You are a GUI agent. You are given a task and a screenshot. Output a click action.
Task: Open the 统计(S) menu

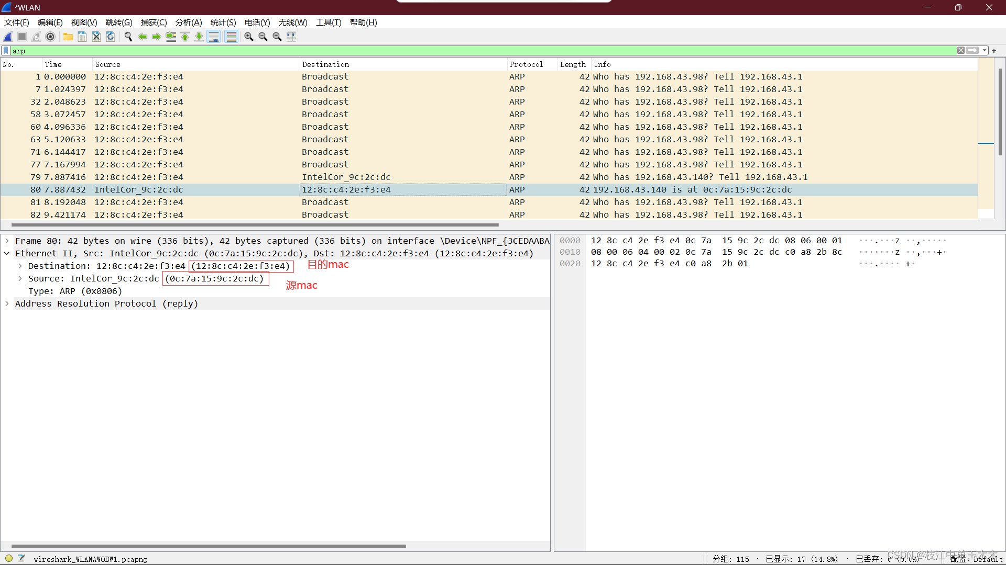click(x=223, y=22)
